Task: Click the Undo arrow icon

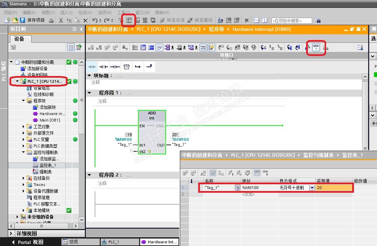Action: [x=95, y=20]
